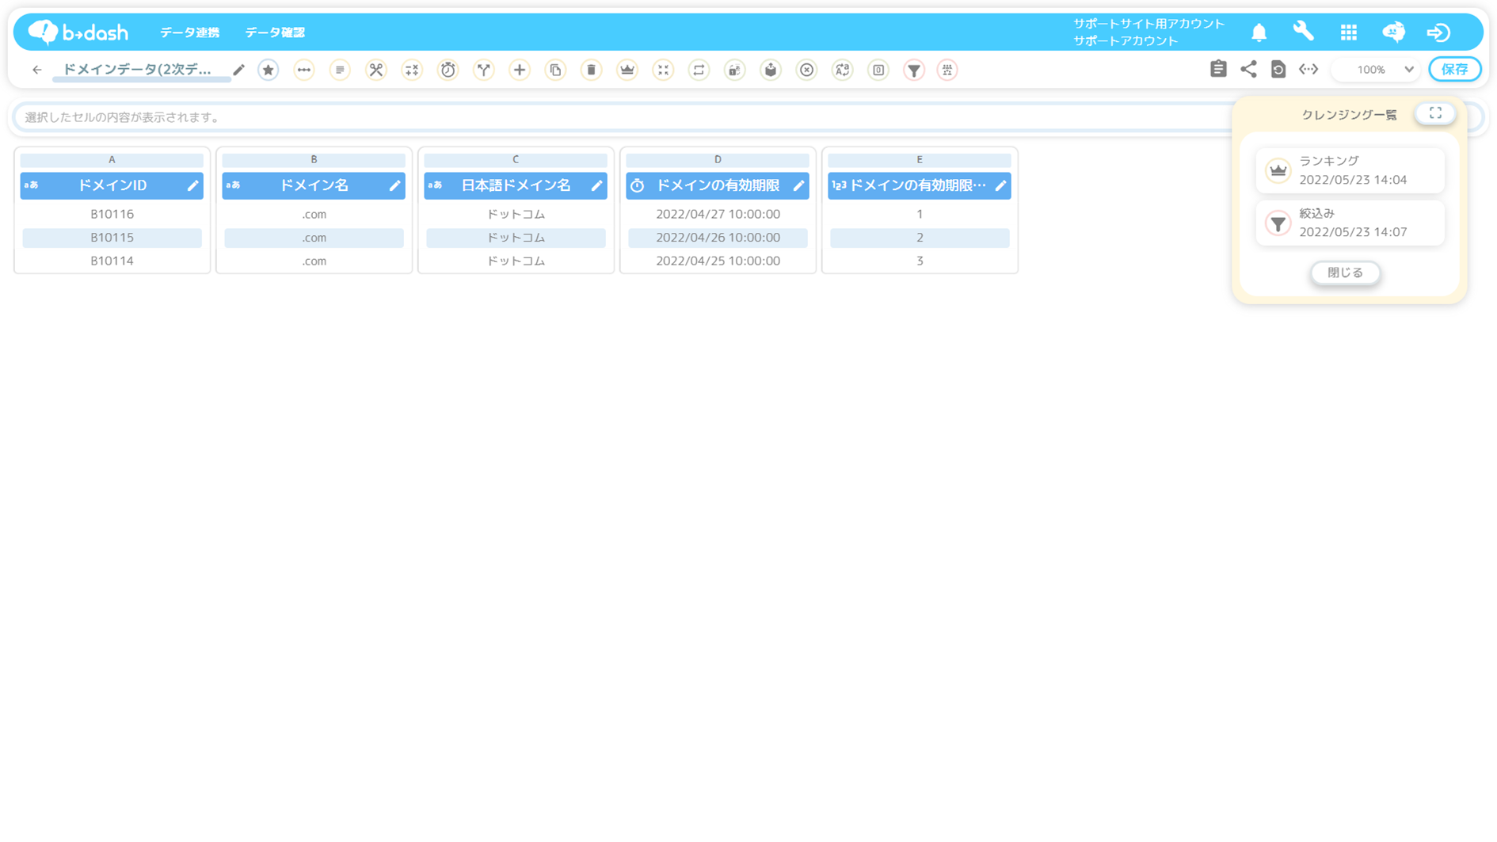
Task: Edit the ドメインの有効期限 column D header
Action: [x=798, y=185]
